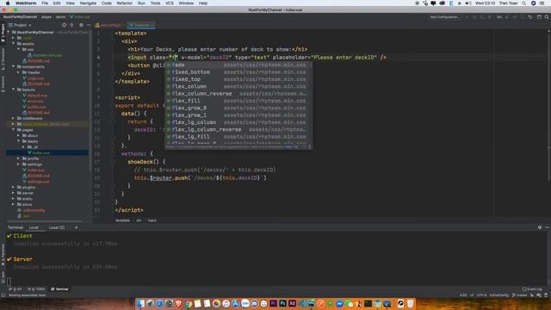The image size is (551, 310).
Task: Click the TODO tool window button
Action: (36, 289)
